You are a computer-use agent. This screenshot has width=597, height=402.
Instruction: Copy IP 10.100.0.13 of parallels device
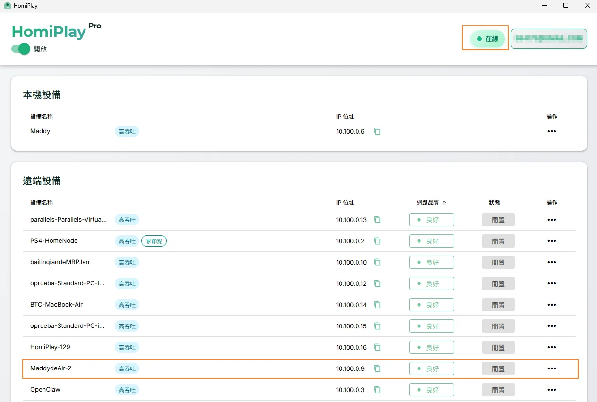click(x=377, y=220)
